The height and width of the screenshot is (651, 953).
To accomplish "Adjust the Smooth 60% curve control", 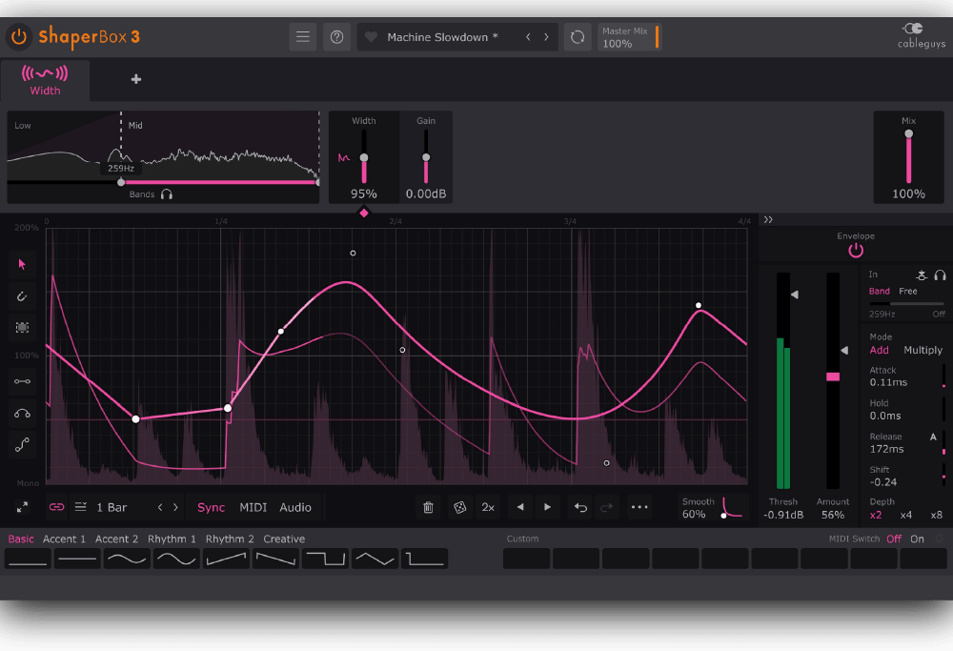I will (712, 507).
